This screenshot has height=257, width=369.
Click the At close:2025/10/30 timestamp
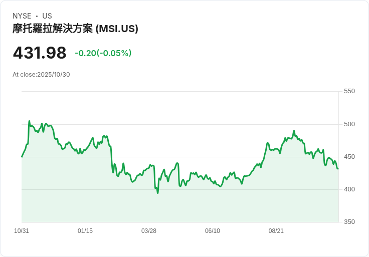[x=41, y=75]
